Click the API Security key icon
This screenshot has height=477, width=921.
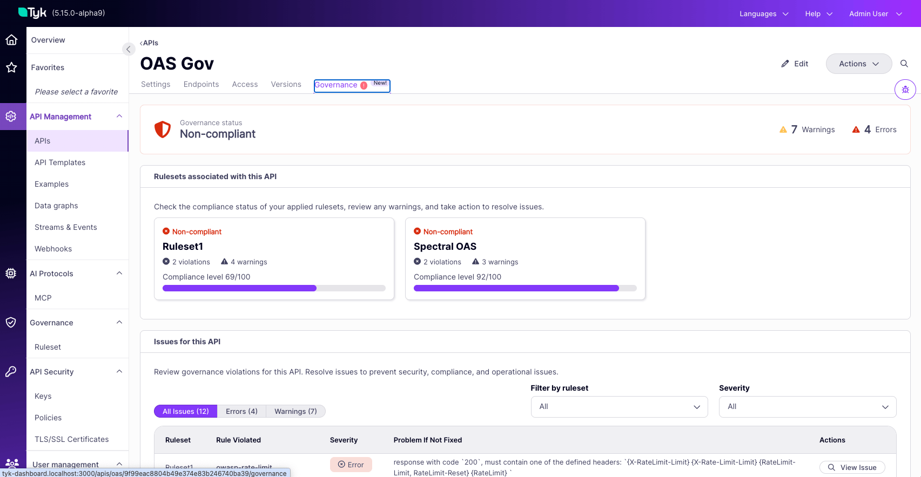tap(11, 372)
